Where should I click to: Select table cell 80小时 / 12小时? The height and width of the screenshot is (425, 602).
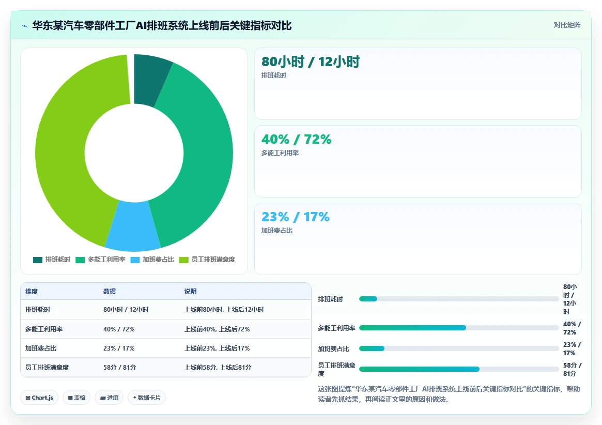(x=126, y=309)
